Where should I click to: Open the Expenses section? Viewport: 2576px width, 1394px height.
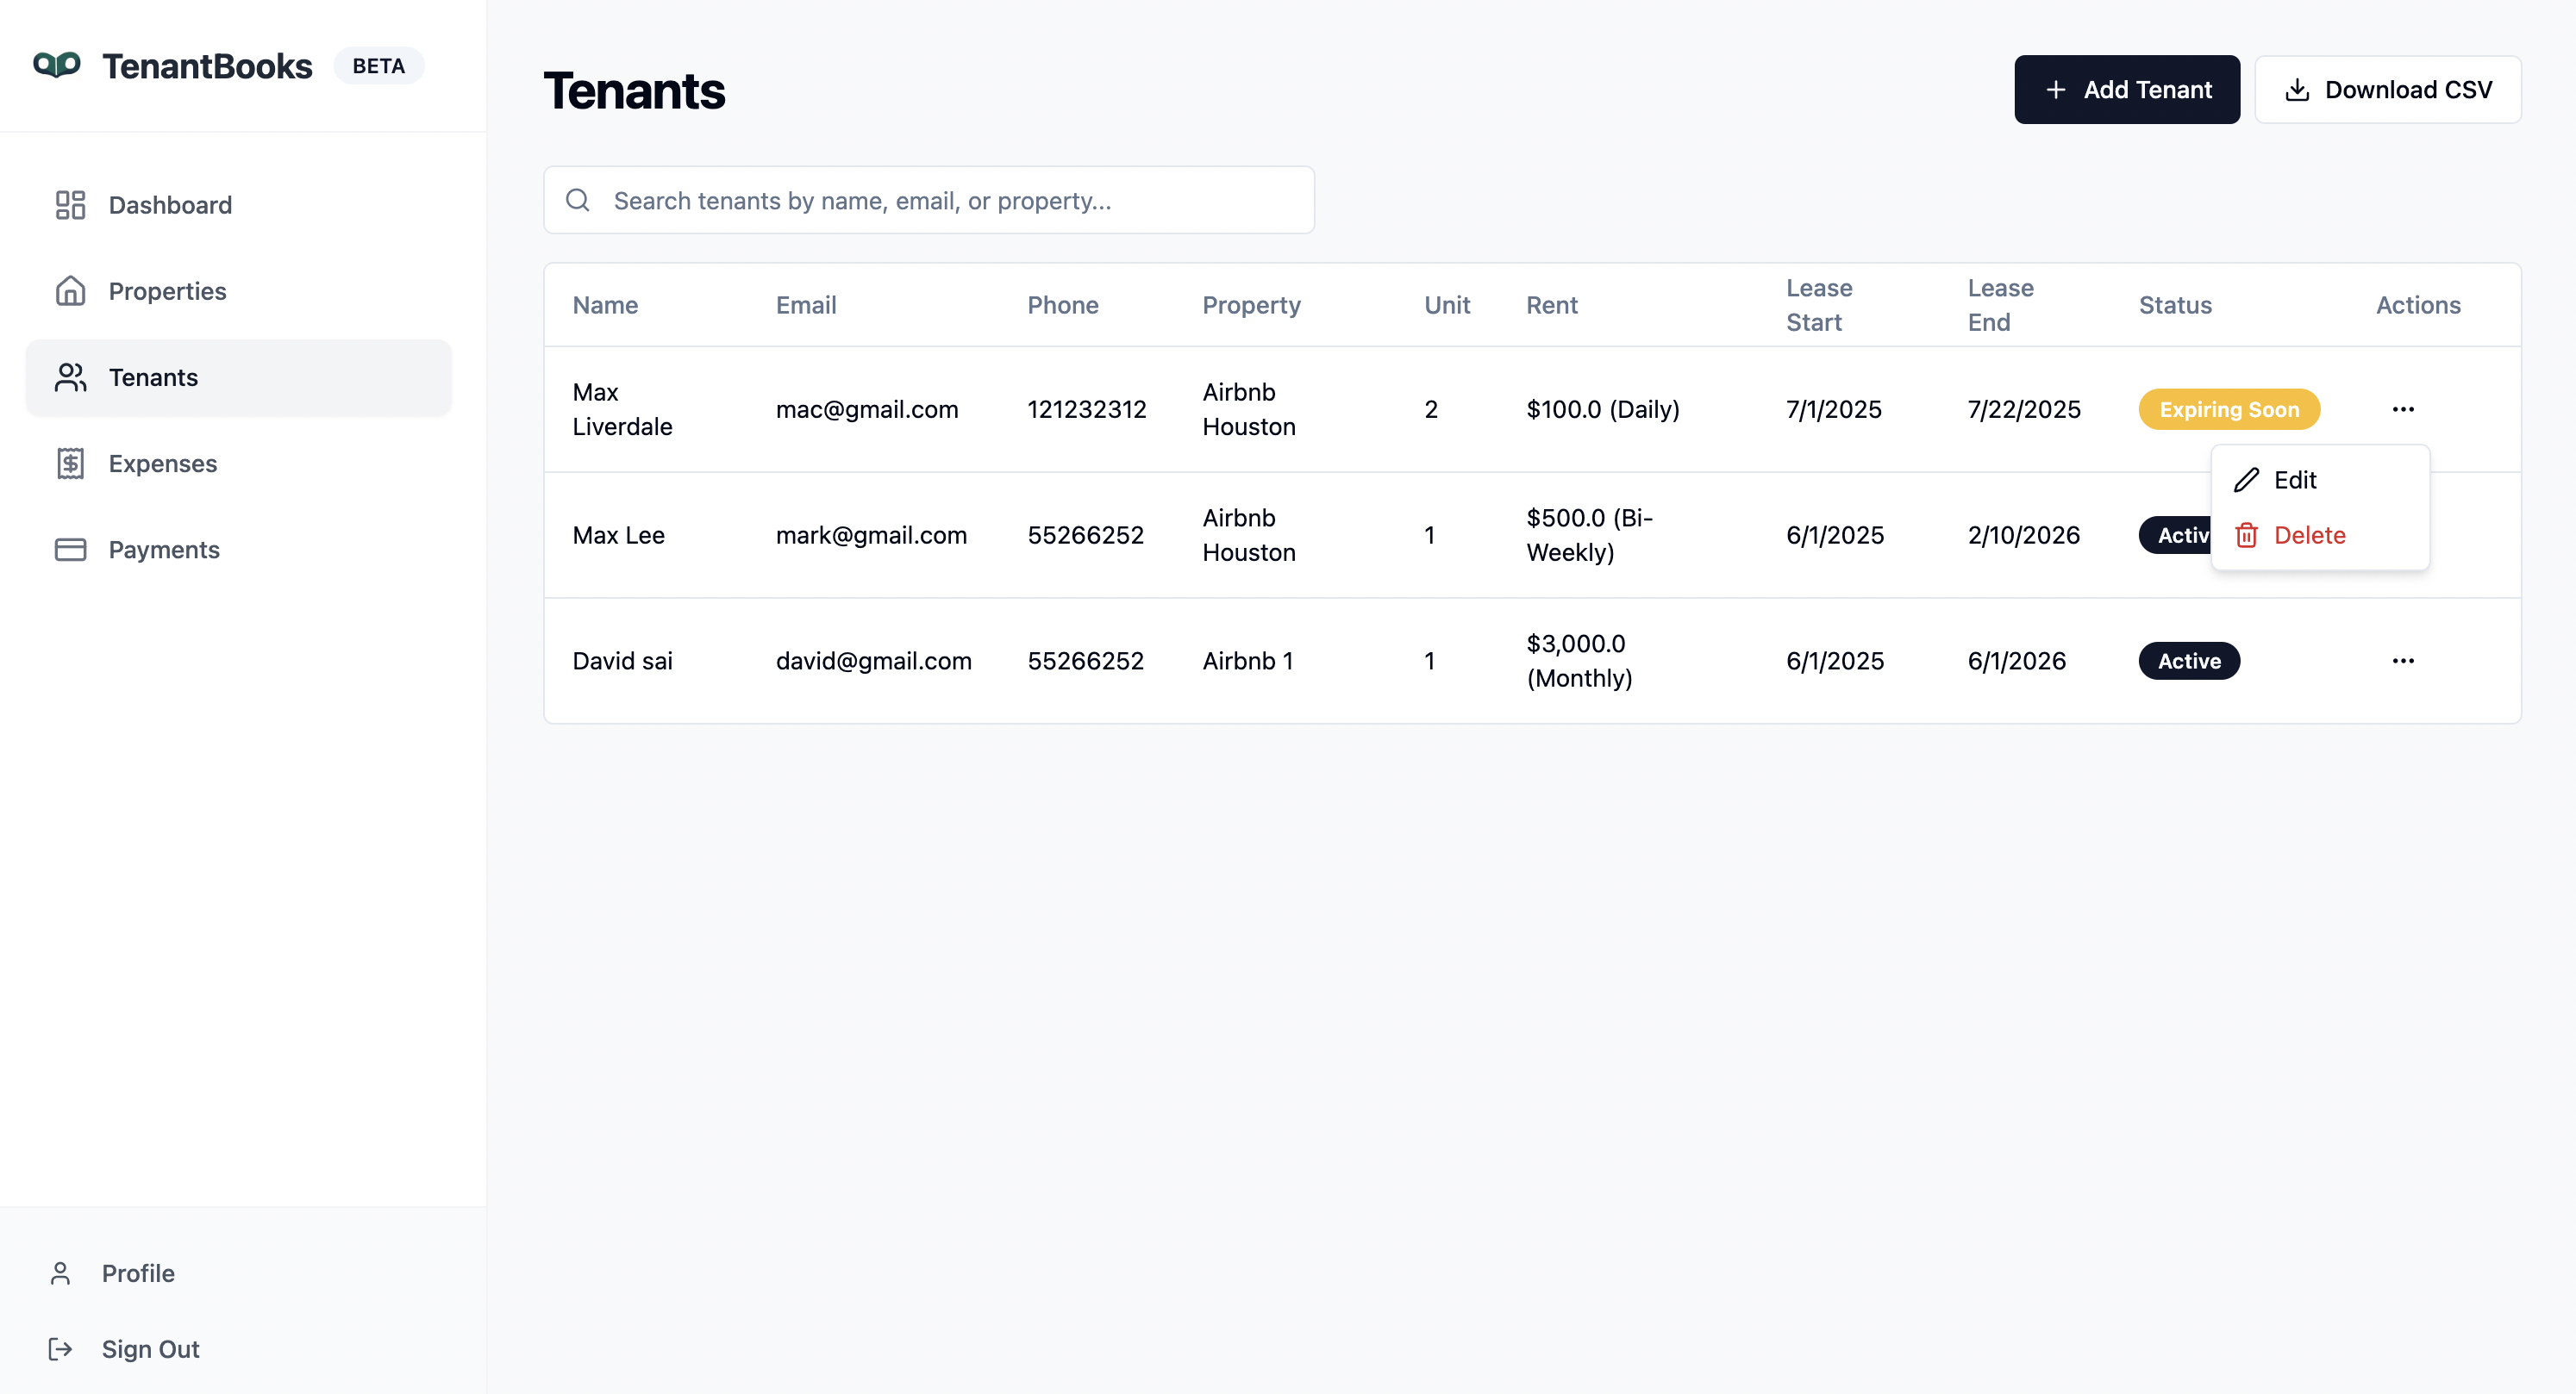[239, 463]
